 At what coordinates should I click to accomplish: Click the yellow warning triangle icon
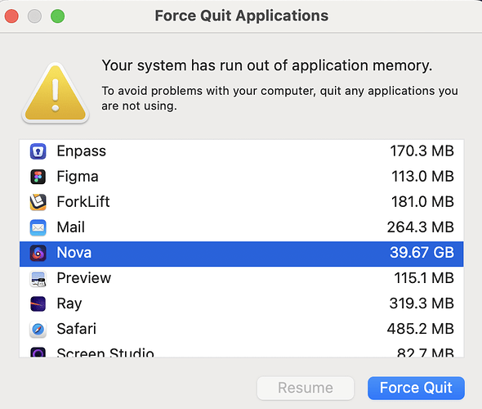coord(56,93)
